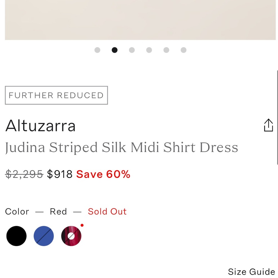This screenshot has width=278, height=278.
Task: Tap the share icon
Action: click(269, 125)
